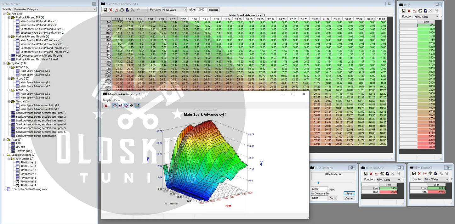
Task: Click the balance scale compare icon in table toolbar
Action: pos(122,10)
